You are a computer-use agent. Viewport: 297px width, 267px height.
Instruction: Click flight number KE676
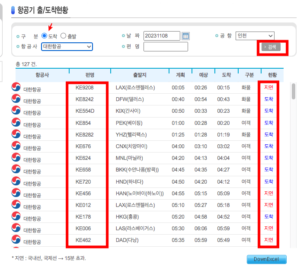[83, 146]
